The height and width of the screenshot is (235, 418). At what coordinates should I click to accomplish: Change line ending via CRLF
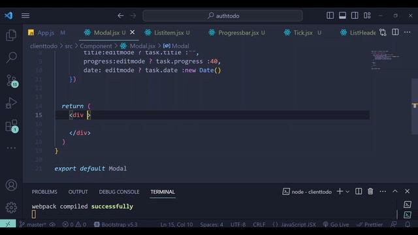259,225
